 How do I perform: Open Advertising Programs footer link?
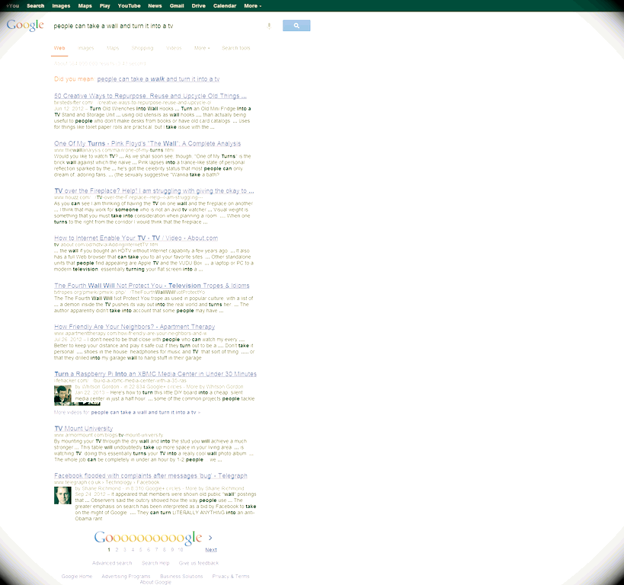point(126,577)
